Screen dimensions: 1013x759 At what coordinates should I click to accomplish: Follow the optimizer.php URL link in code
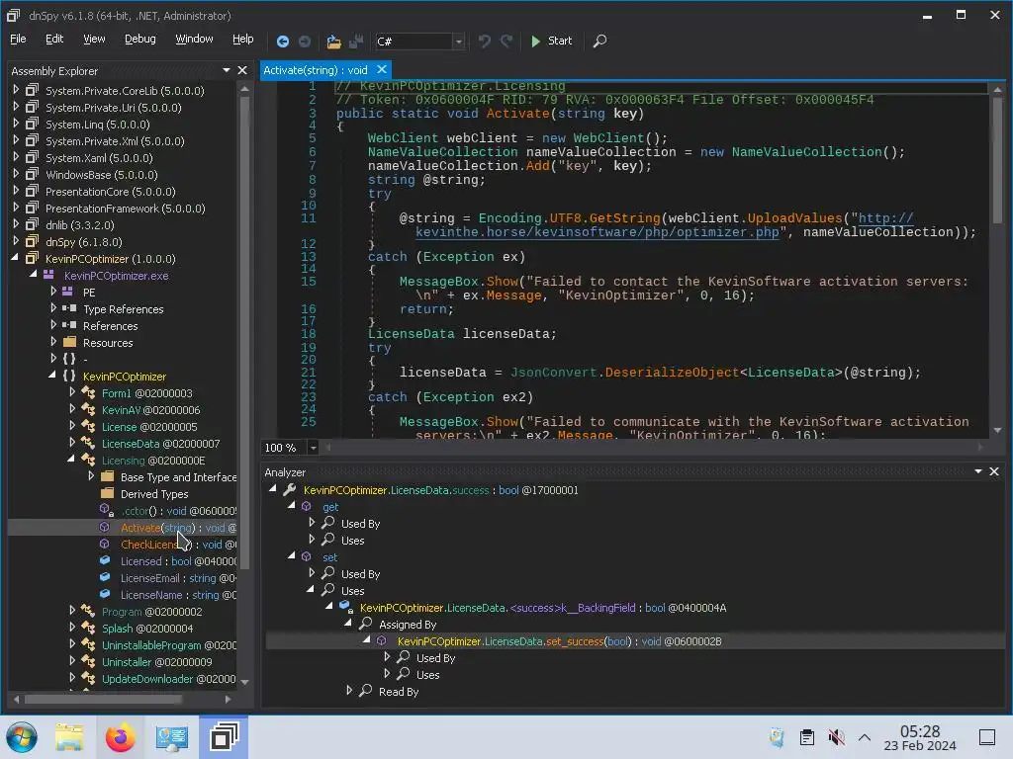point(597,232)
